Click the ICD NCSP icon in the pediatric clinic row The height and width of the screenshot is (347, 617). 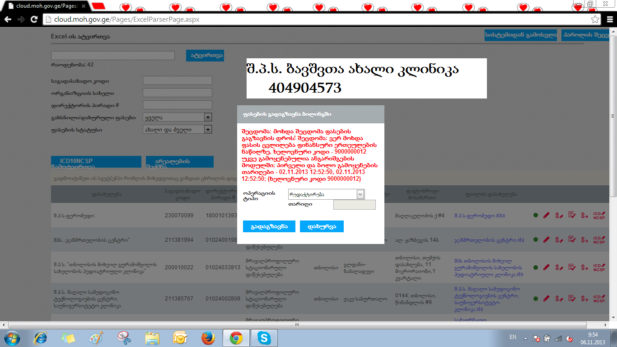598,267
